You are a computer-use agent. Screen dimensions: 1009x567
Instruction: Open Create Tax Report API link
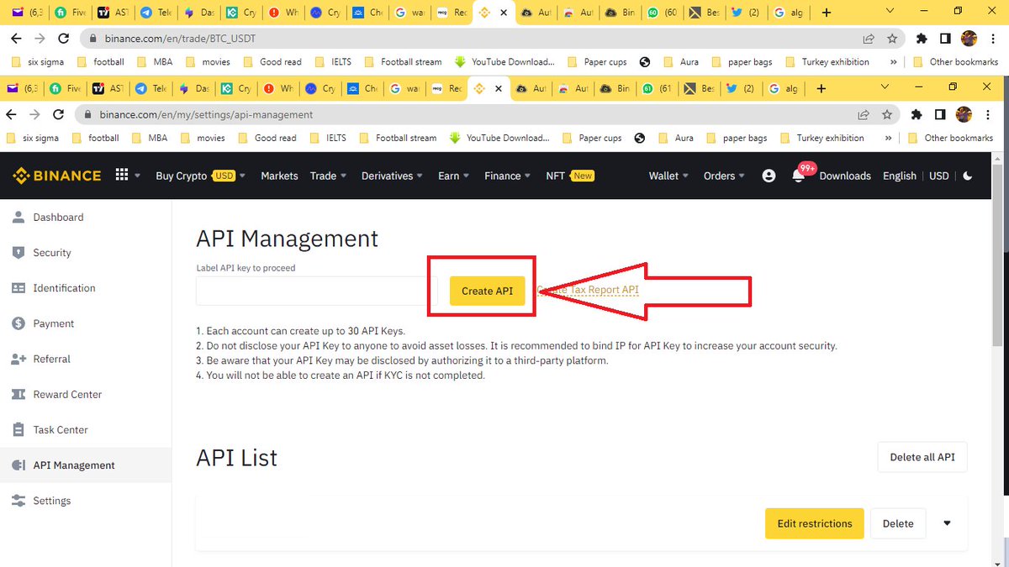click(588, 290)
